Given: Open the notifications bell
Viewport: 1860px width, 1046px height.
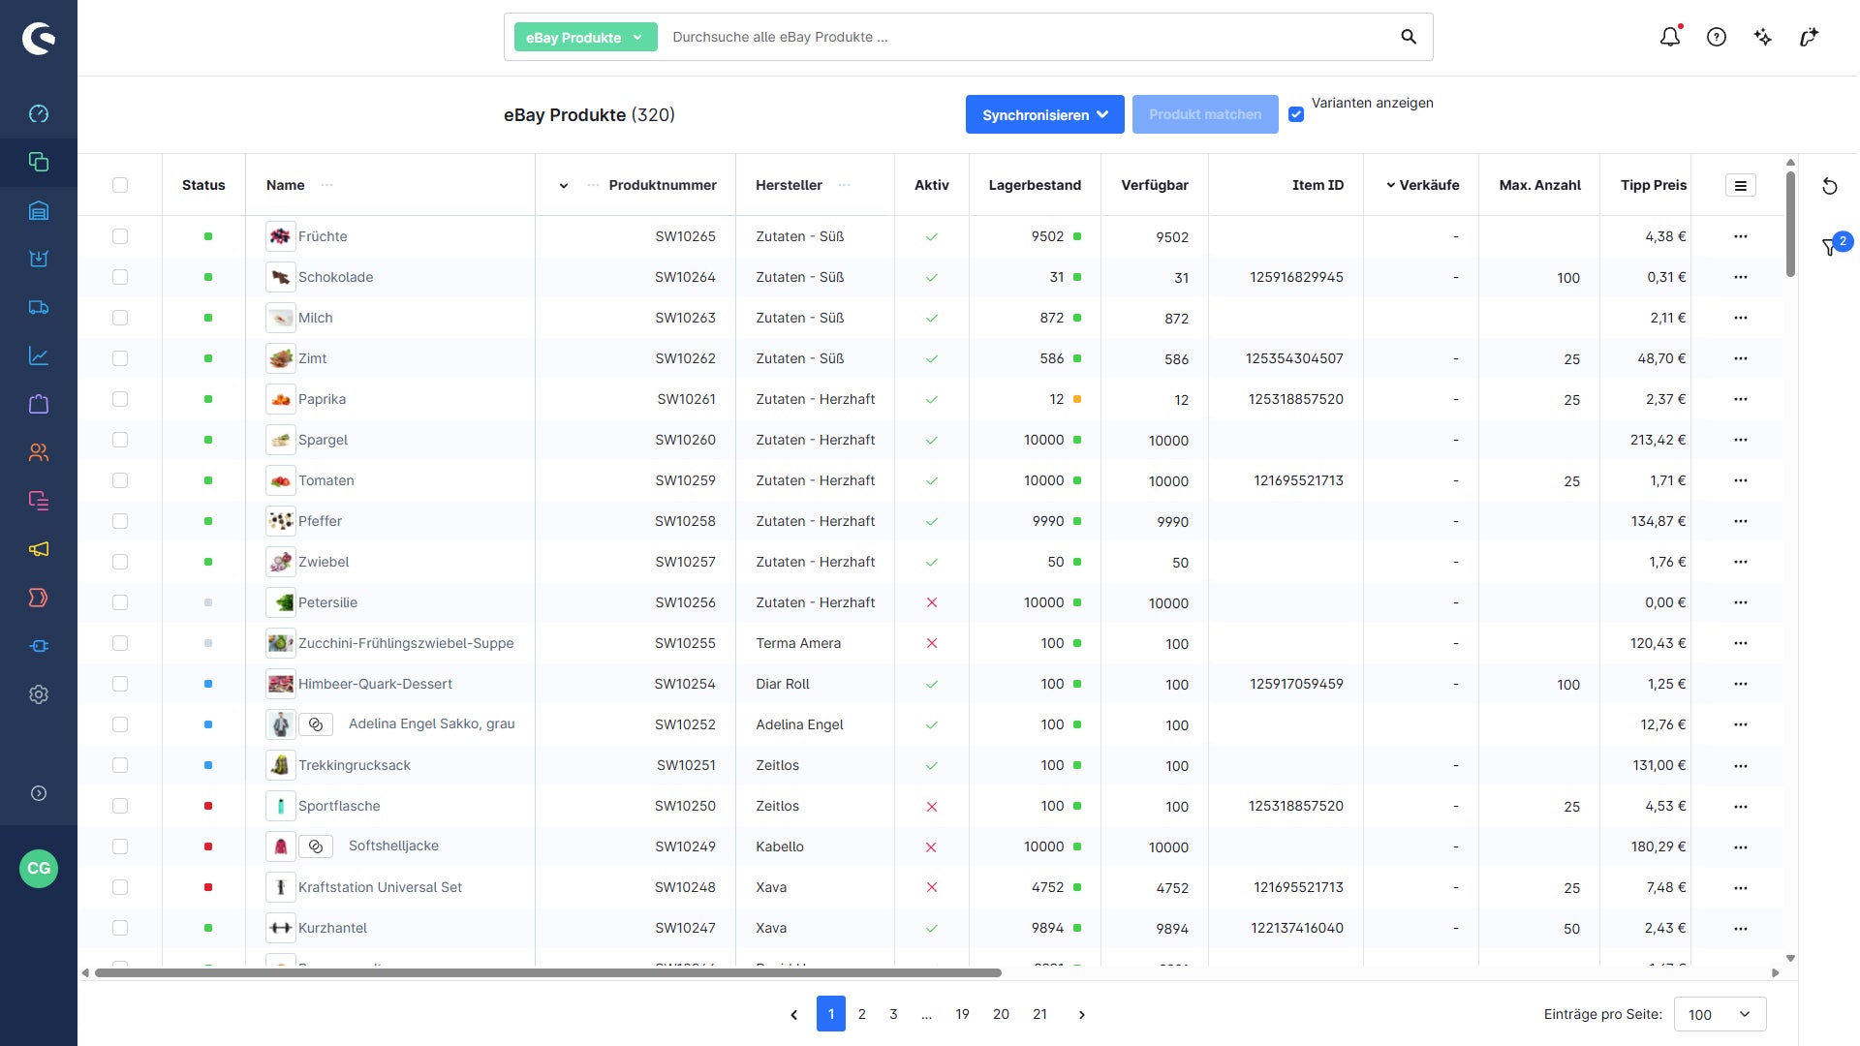Looking at the screenshot, I should coord(1670,37).
